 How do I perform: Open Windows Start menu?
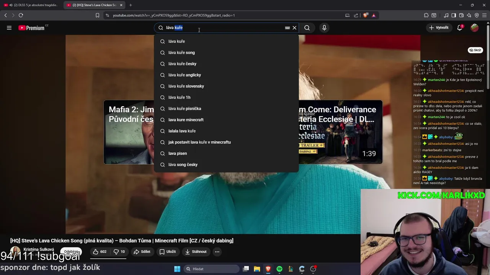click(x=177, y=269)
